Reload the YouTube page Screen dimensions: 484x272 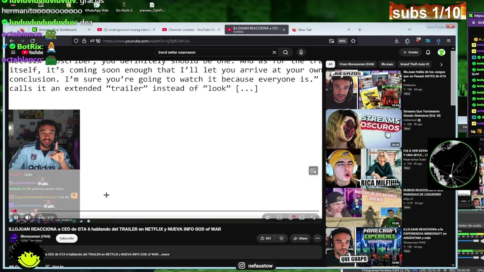pyautogui.click(x=33, y=41)
